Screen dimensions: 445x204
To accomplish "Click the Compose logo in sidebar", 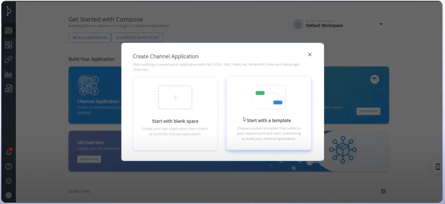I will [8, 11].
